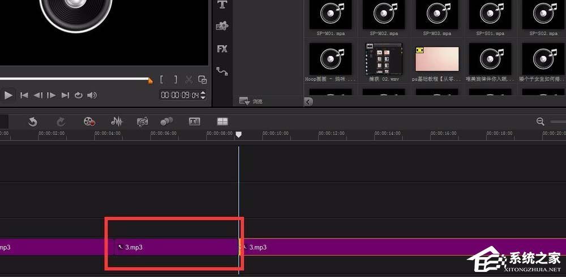
Task: Select SP-S01.mpa audio thumbnail
Action: coord(490,15)
